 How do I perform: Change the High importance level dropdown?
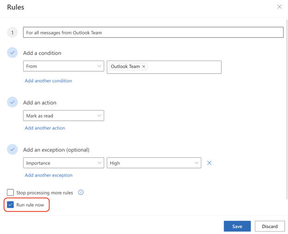(x=154, y=163)
